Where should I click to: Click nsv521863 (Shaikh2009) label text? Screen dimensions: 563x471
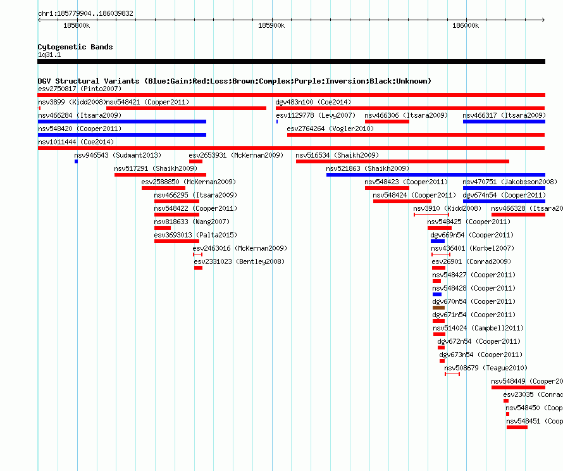(x=368, y=168)
